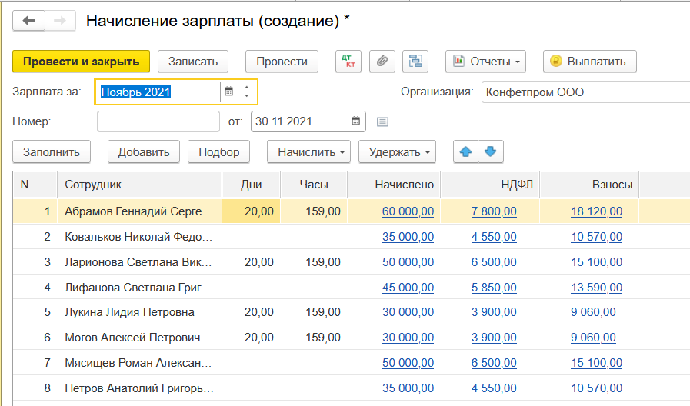
Task: Open НДФЛ link 7 800,00
Action: click(494, 211)
